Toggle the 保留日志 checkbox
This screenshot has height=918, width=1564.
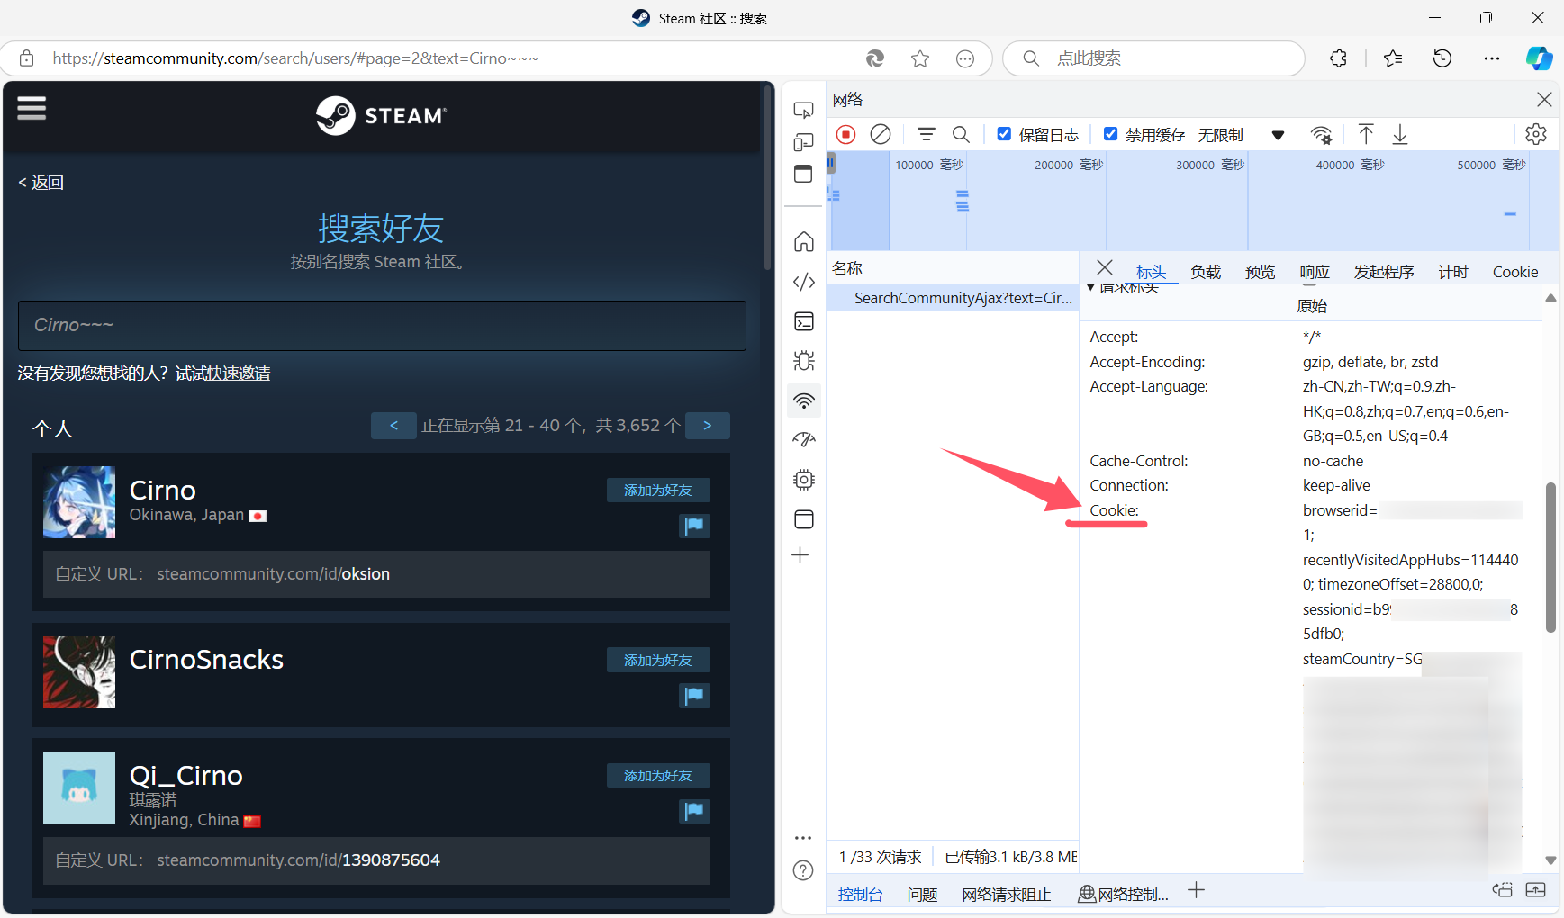1004,134
